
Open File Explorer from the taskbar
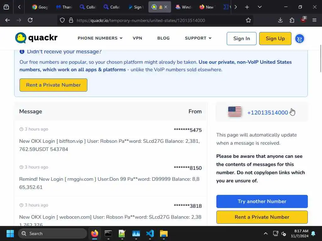coord(164,233)
